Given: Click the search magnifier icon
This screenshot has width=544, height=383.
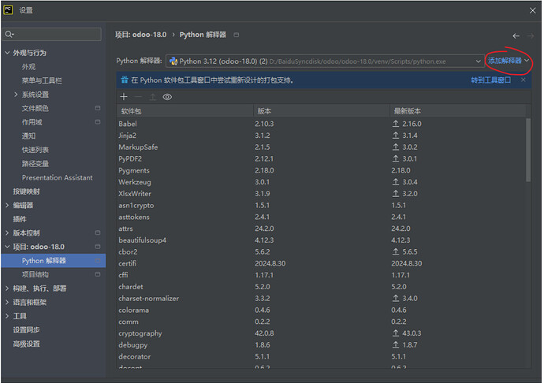Looking at the screenshot, I should click(9, 34).
